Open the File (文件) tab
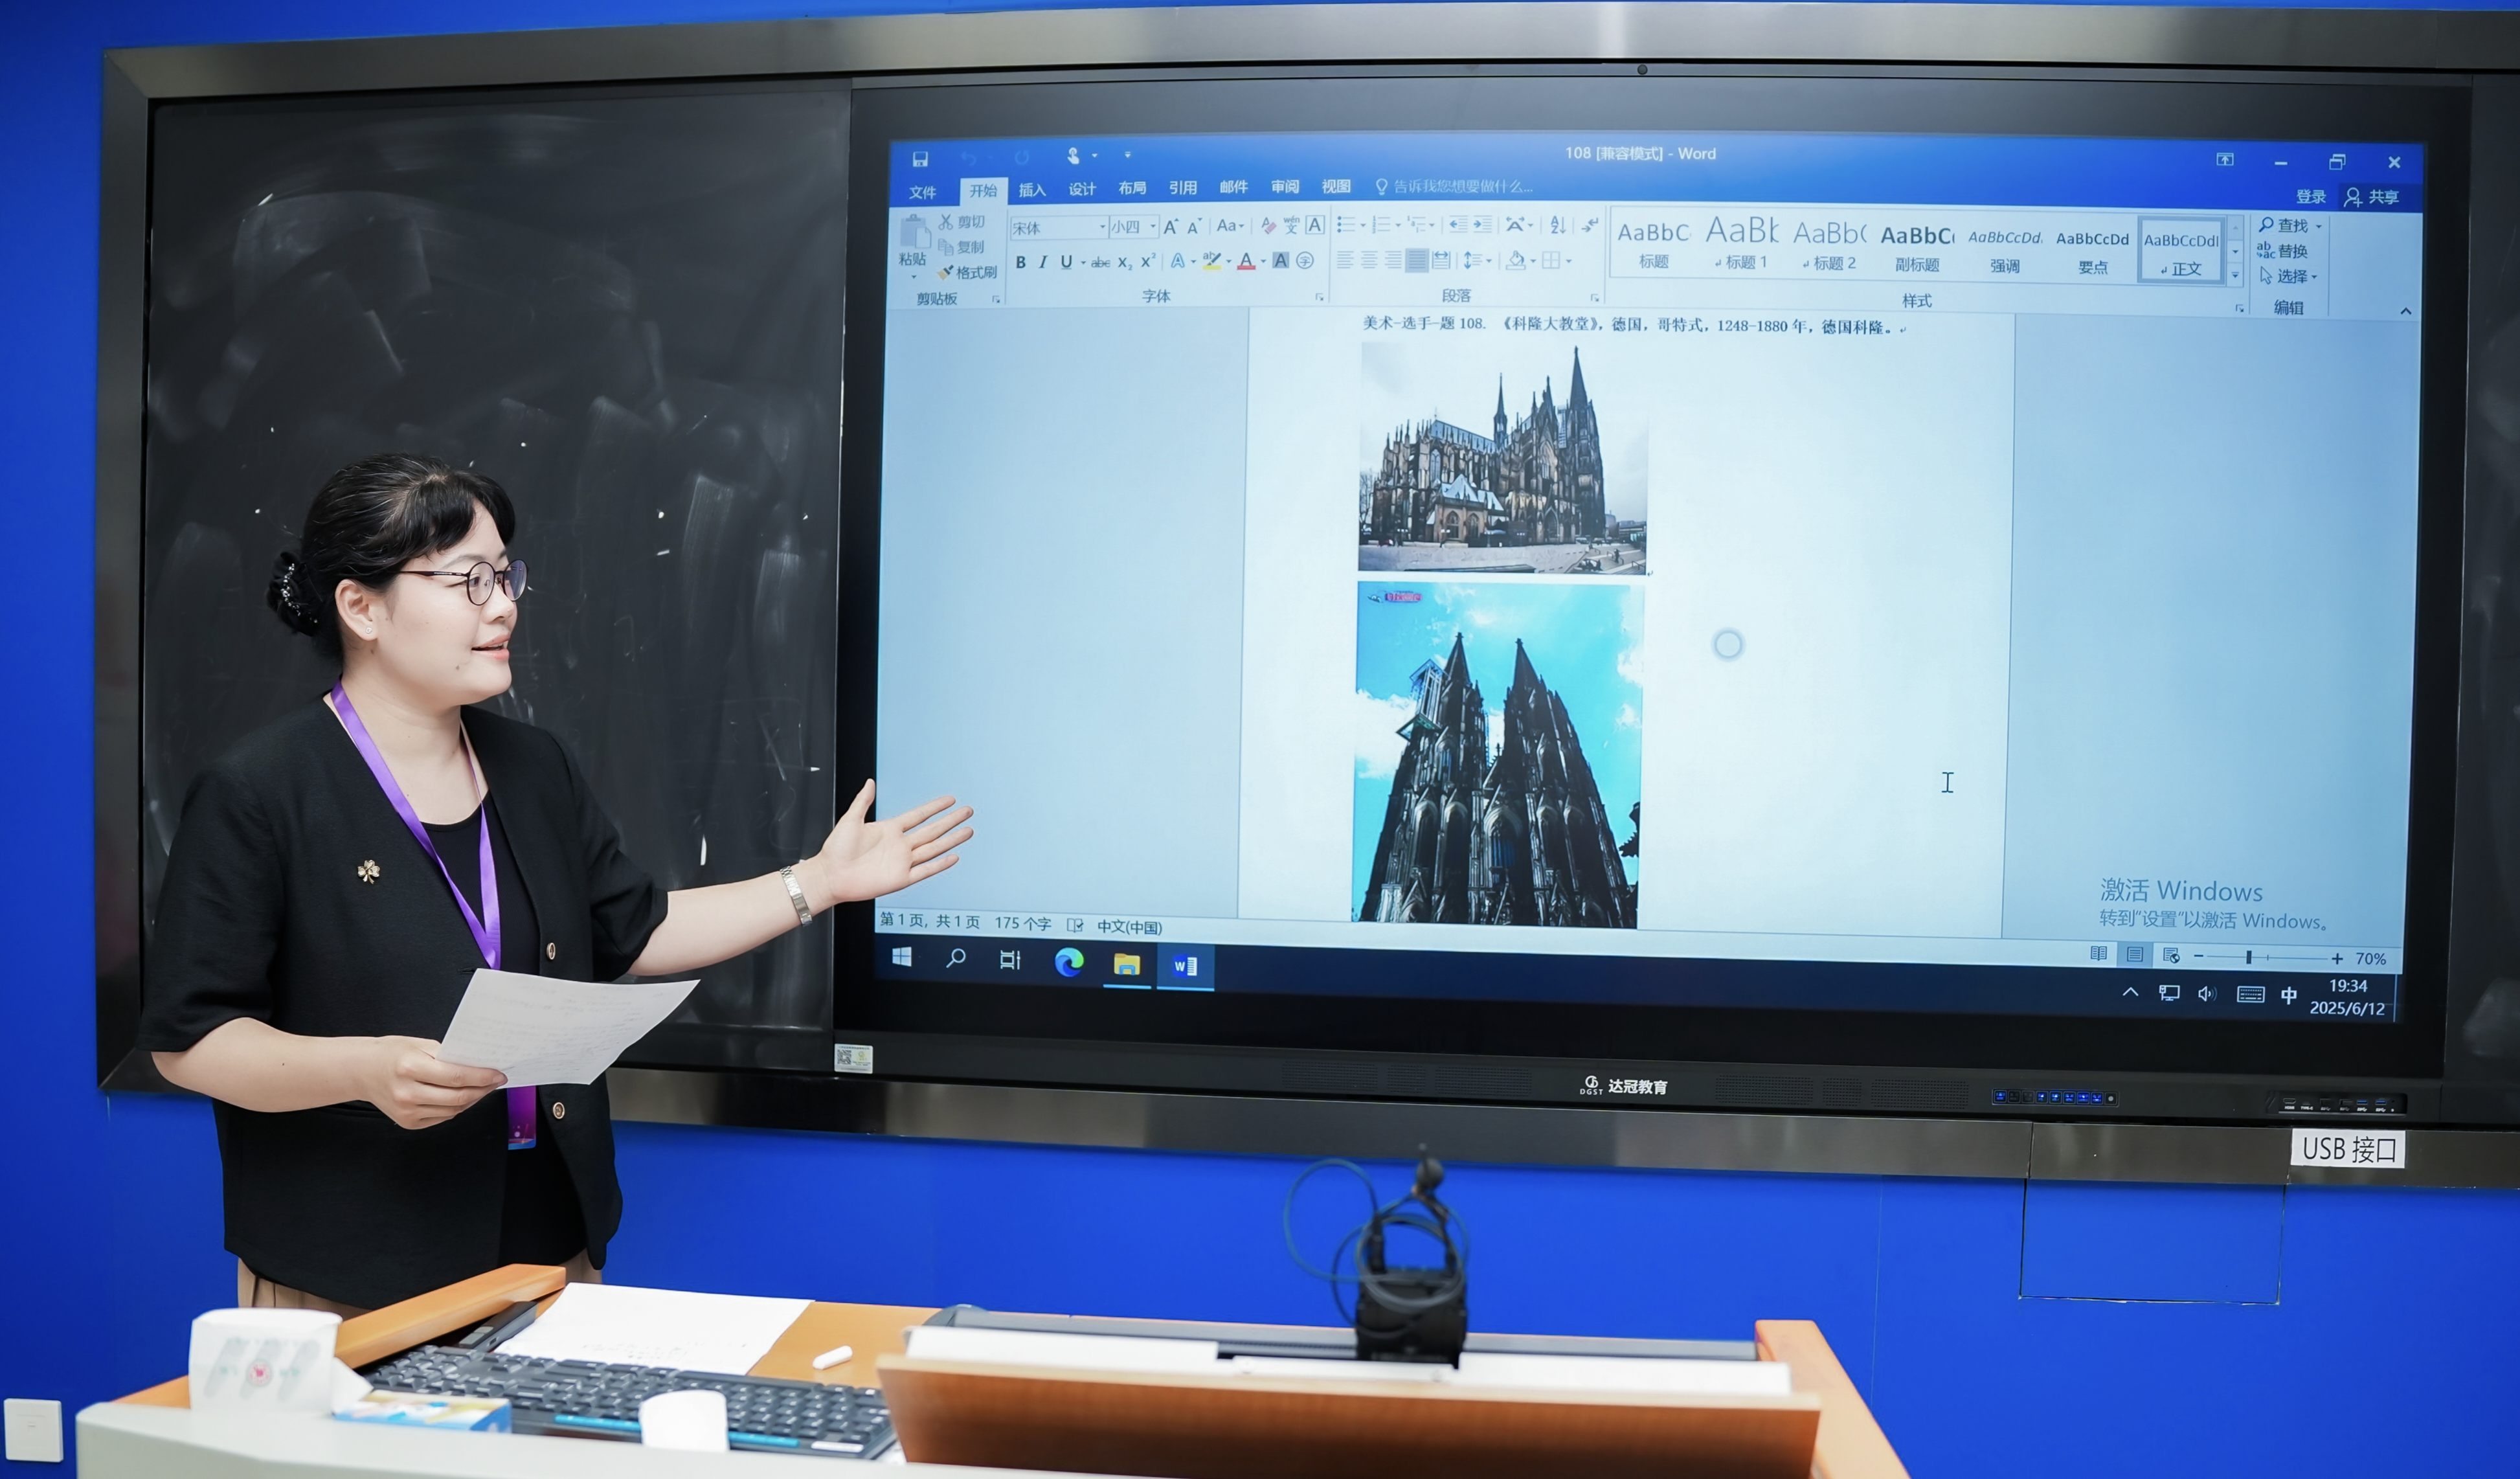This screenshot has width=2520, height=1479. point(923,192)
